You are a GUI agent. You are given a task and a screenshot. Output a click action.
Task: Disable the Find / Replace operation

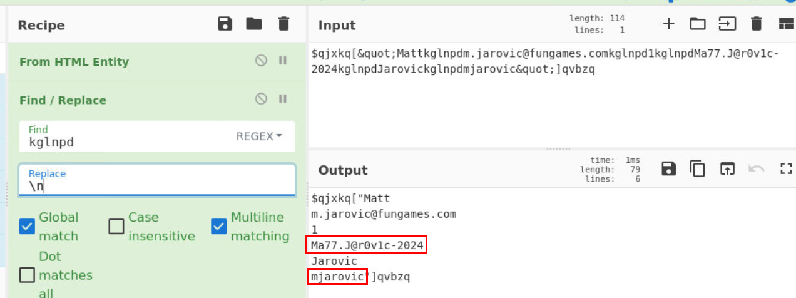(261, 99)
